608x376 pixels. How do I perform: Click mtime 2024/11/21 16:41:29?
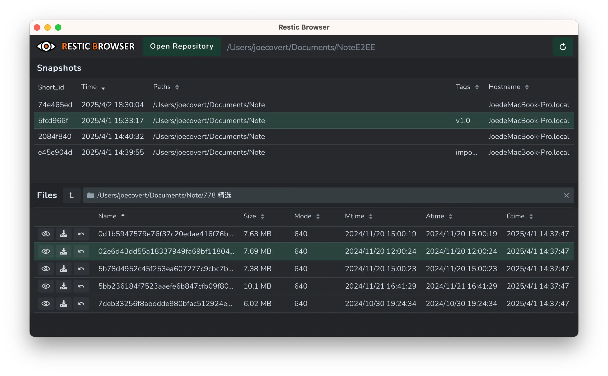381,286
